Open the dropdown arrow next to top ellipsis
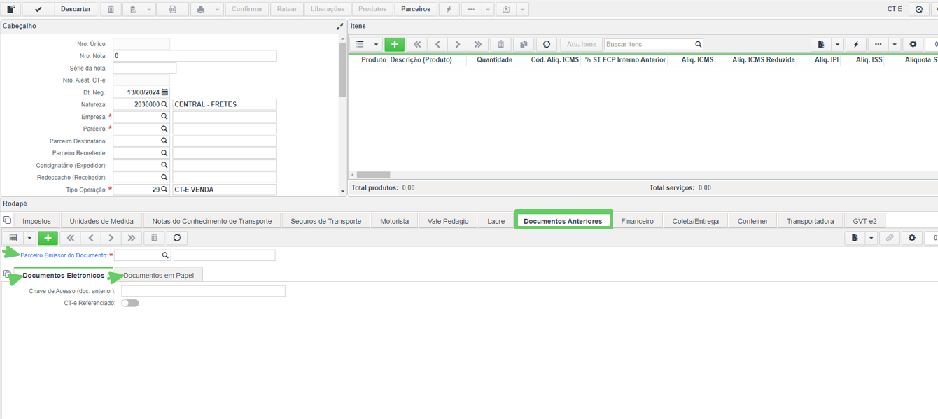 pyautogui.click(x=488, y=9)
